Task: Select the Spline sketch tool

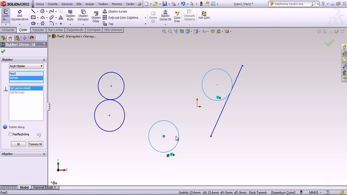Action: tap(52, 11)
